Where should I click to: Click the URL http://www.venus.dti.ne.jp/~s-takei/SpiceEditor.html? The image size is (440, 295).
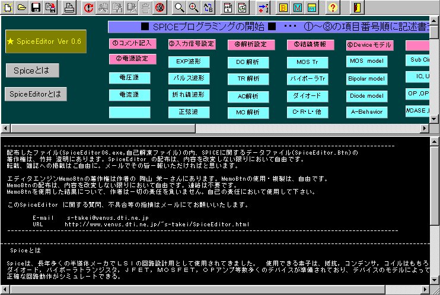click(x=157, y=225)
